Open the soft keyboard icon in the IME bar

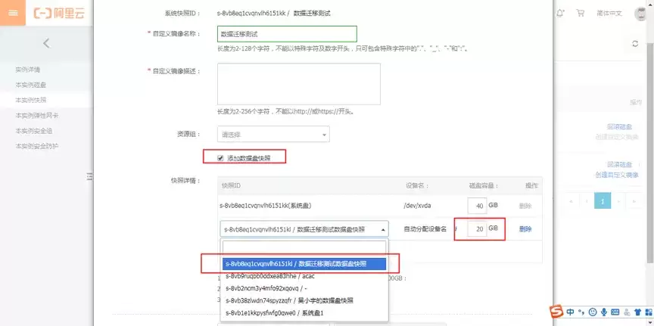click(615, 312)
